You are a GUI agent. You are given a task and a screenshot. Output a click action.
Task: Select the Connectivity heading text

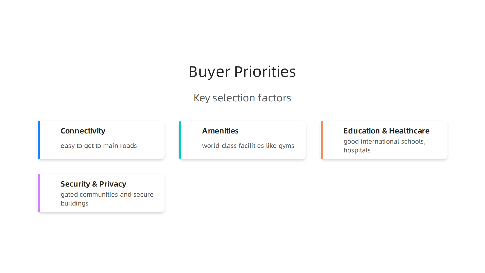click(83, 131)
